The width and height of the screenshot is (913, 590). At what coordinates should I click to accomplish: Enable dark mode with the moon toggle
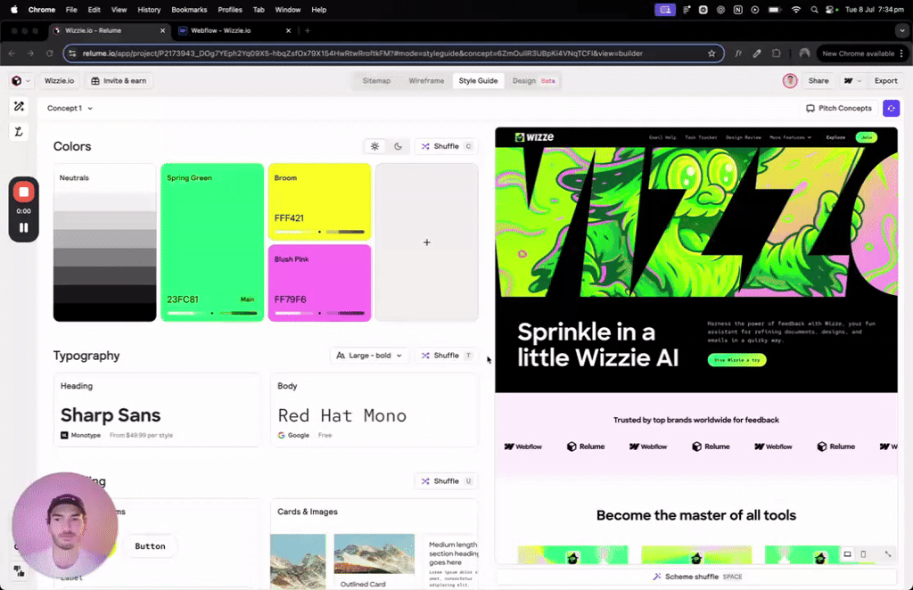pos(398,146)
